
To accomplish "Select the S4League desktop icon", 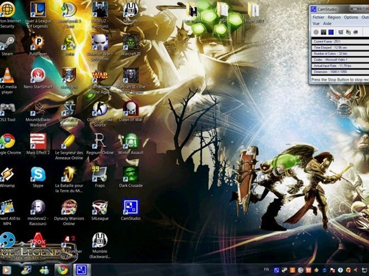I will click(100, 210).
